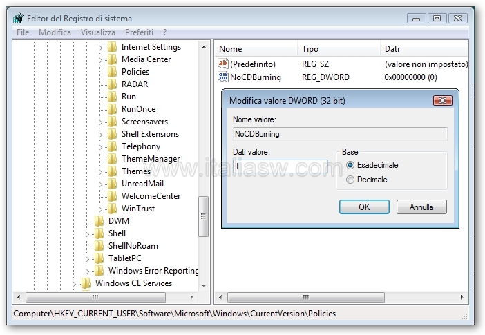The image size is (485, 335).
Task: Click the TabletPC folder icon
Action: tap(99, 258)
